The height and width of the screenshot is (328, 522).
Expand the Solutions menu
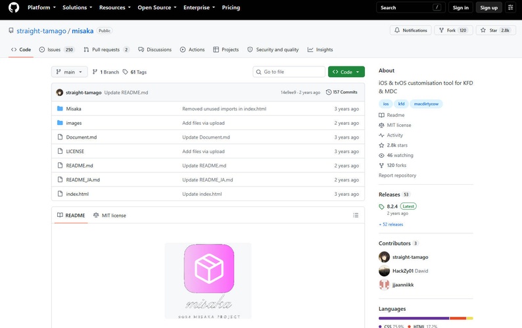pyautogui.click(x=77, y=7)
